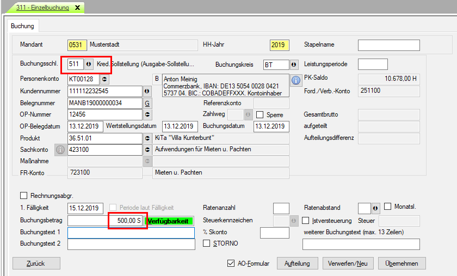
Task: Open the Kundennummer dropdown
Action: coord(147,91)
